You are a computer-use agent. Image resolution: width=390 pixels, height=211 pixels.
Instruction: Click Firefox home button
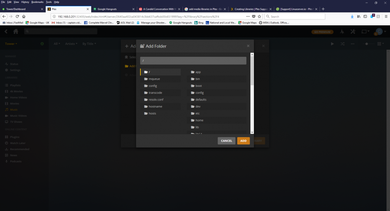pyautogui.click(x=24, y=16)
